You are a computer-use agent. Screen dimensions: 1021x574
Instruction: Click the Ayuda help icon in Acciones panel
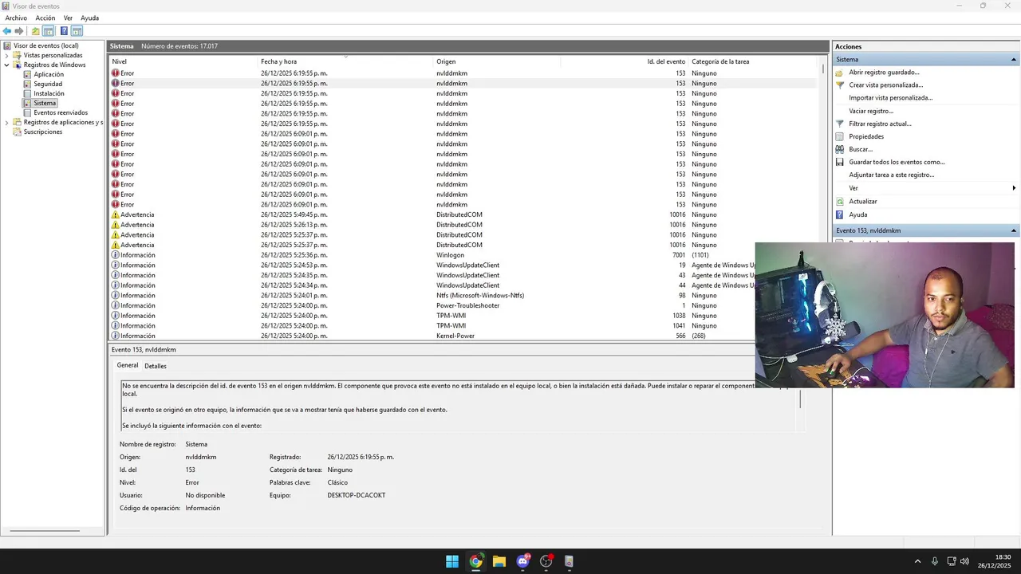point(839,214)
